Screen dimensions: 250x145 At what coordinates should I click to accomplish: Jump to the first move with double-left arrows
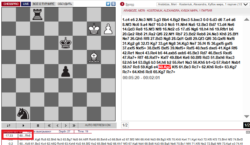50,125
